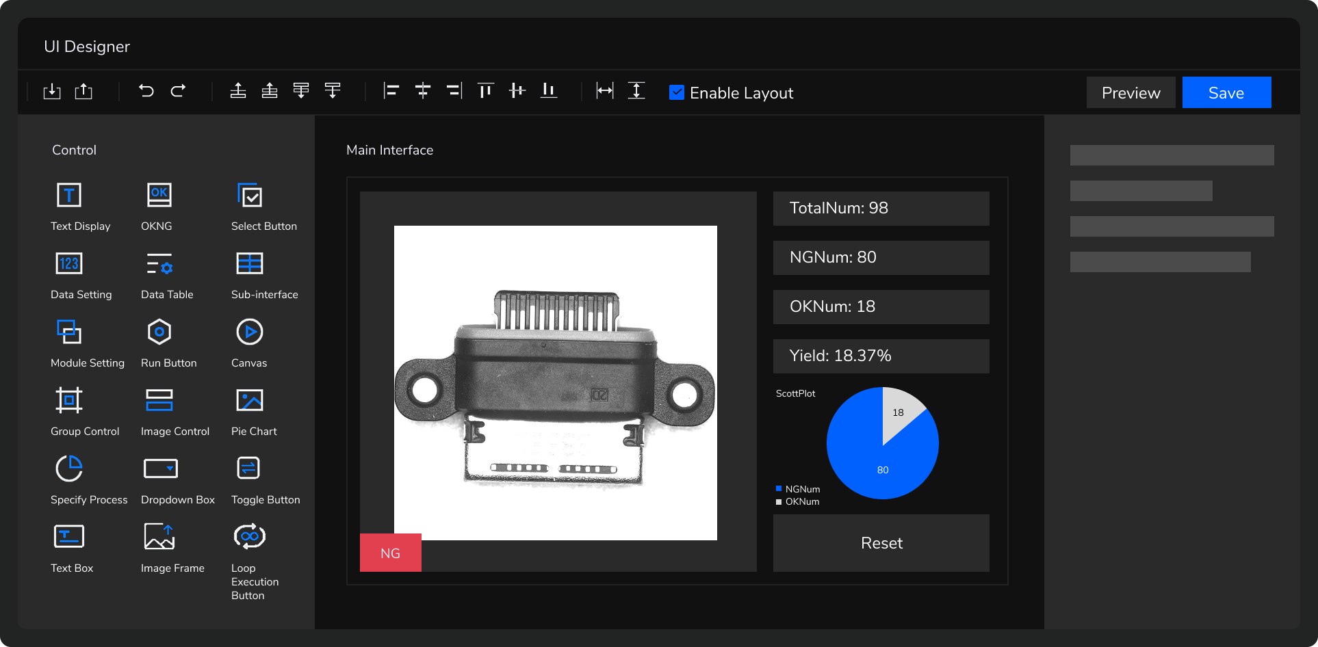The width and height of the screenshot is (1318, 647).
Task: Select the Text Display control
Action: (69, 196)
